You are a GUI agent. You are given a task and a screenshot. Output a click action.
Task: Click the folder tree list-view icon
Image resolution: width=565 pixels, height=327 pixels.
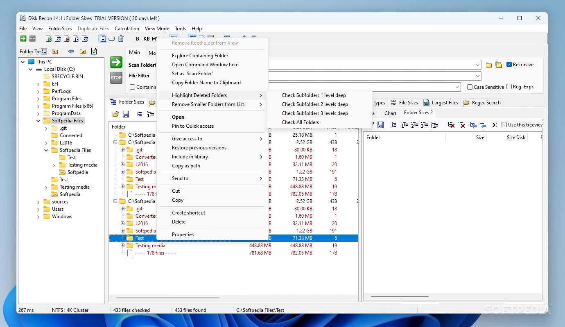click(44, 52)
